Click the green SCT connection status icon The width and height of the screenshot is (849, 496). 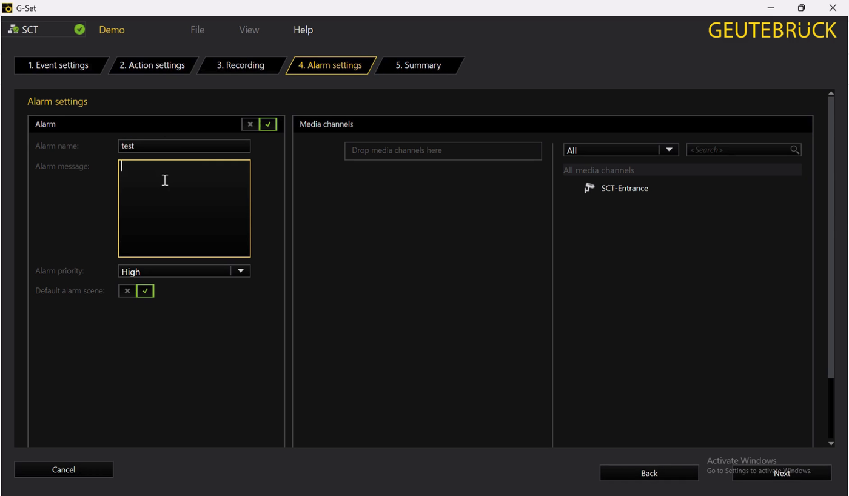tap(79, 29)
